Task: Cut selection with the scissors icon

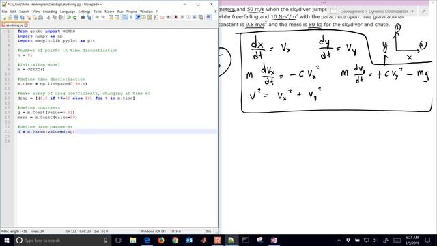Action: click(x=48, y=17)
